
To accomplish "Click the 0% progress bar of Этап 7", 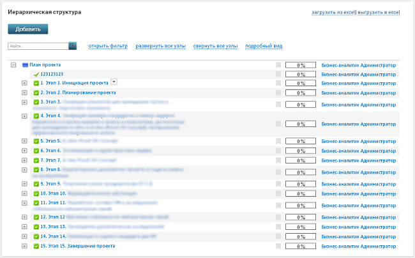I will (301, 160).
